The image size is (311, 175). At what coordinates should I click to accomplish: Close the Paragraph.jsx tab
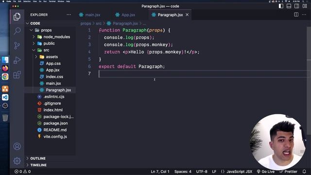point(187,15)
